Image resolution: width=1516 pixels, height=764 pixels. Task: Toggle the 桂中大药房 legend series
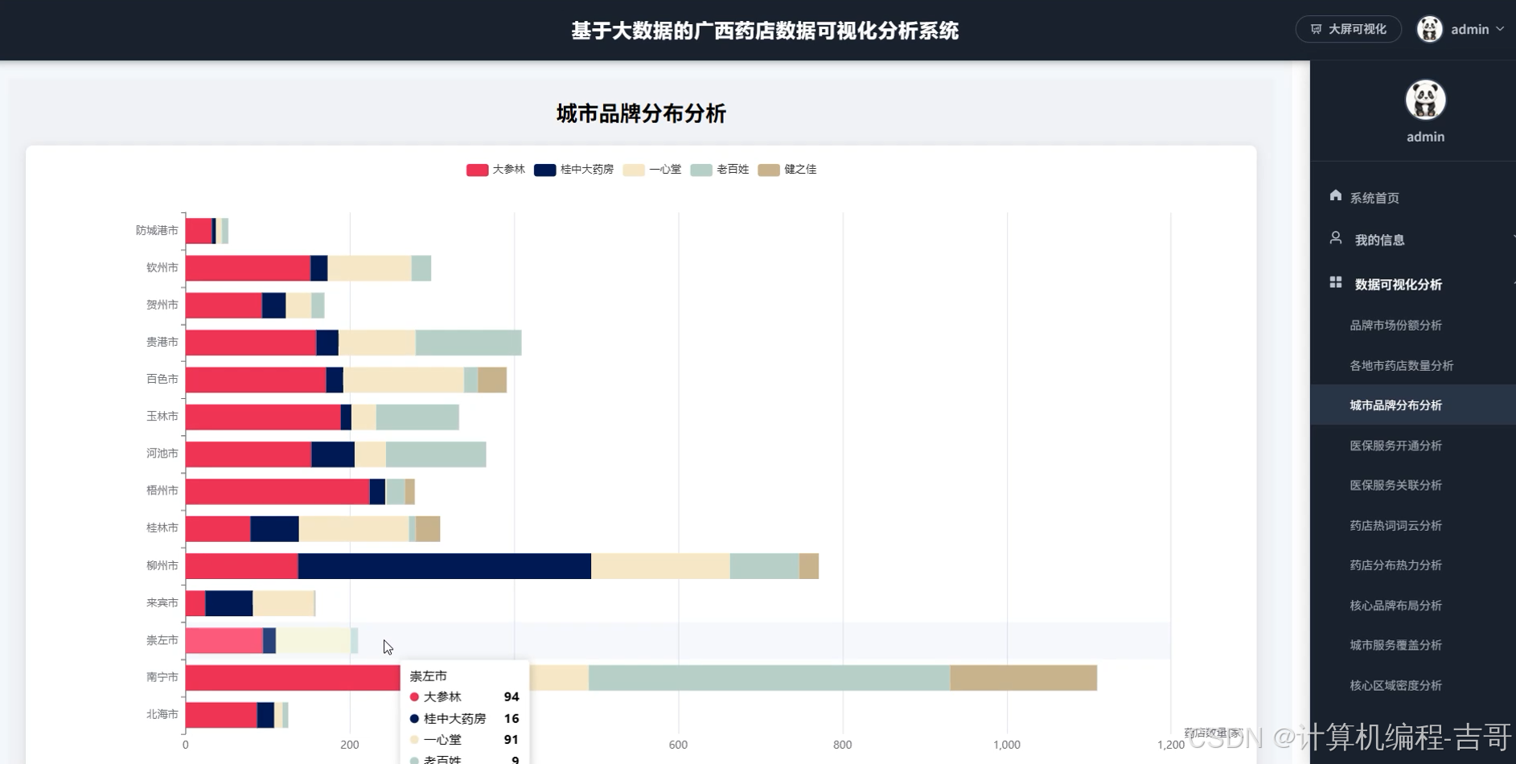tap(573, 170)
